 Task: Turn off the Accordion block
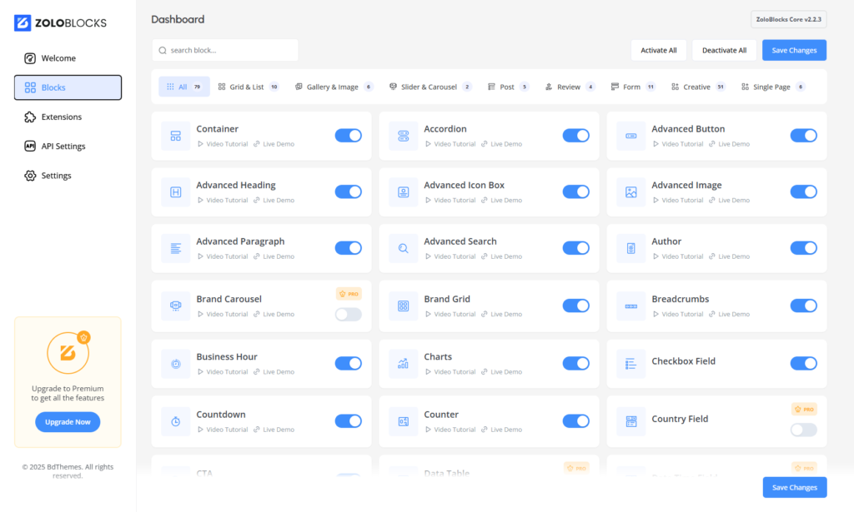tap(575, 136)
